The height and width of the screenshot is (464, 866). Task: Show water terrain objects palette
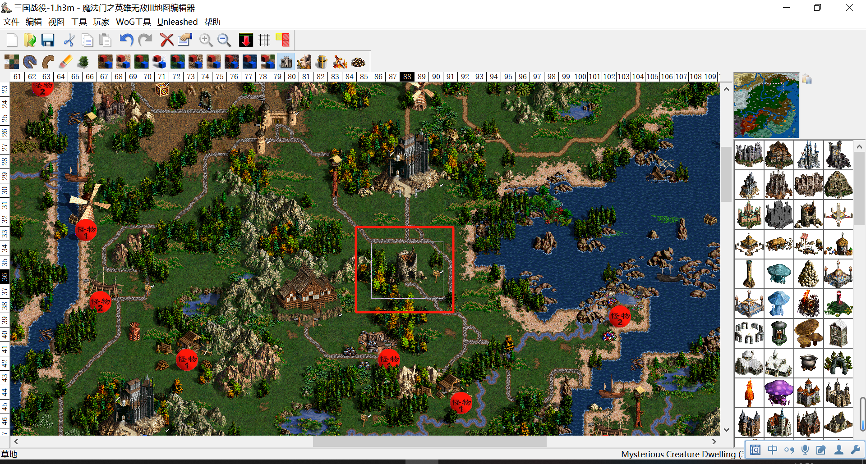pos(250,62)
